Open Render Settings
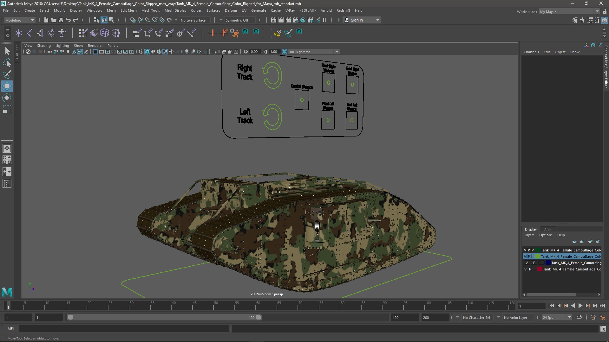 point(295,20)
